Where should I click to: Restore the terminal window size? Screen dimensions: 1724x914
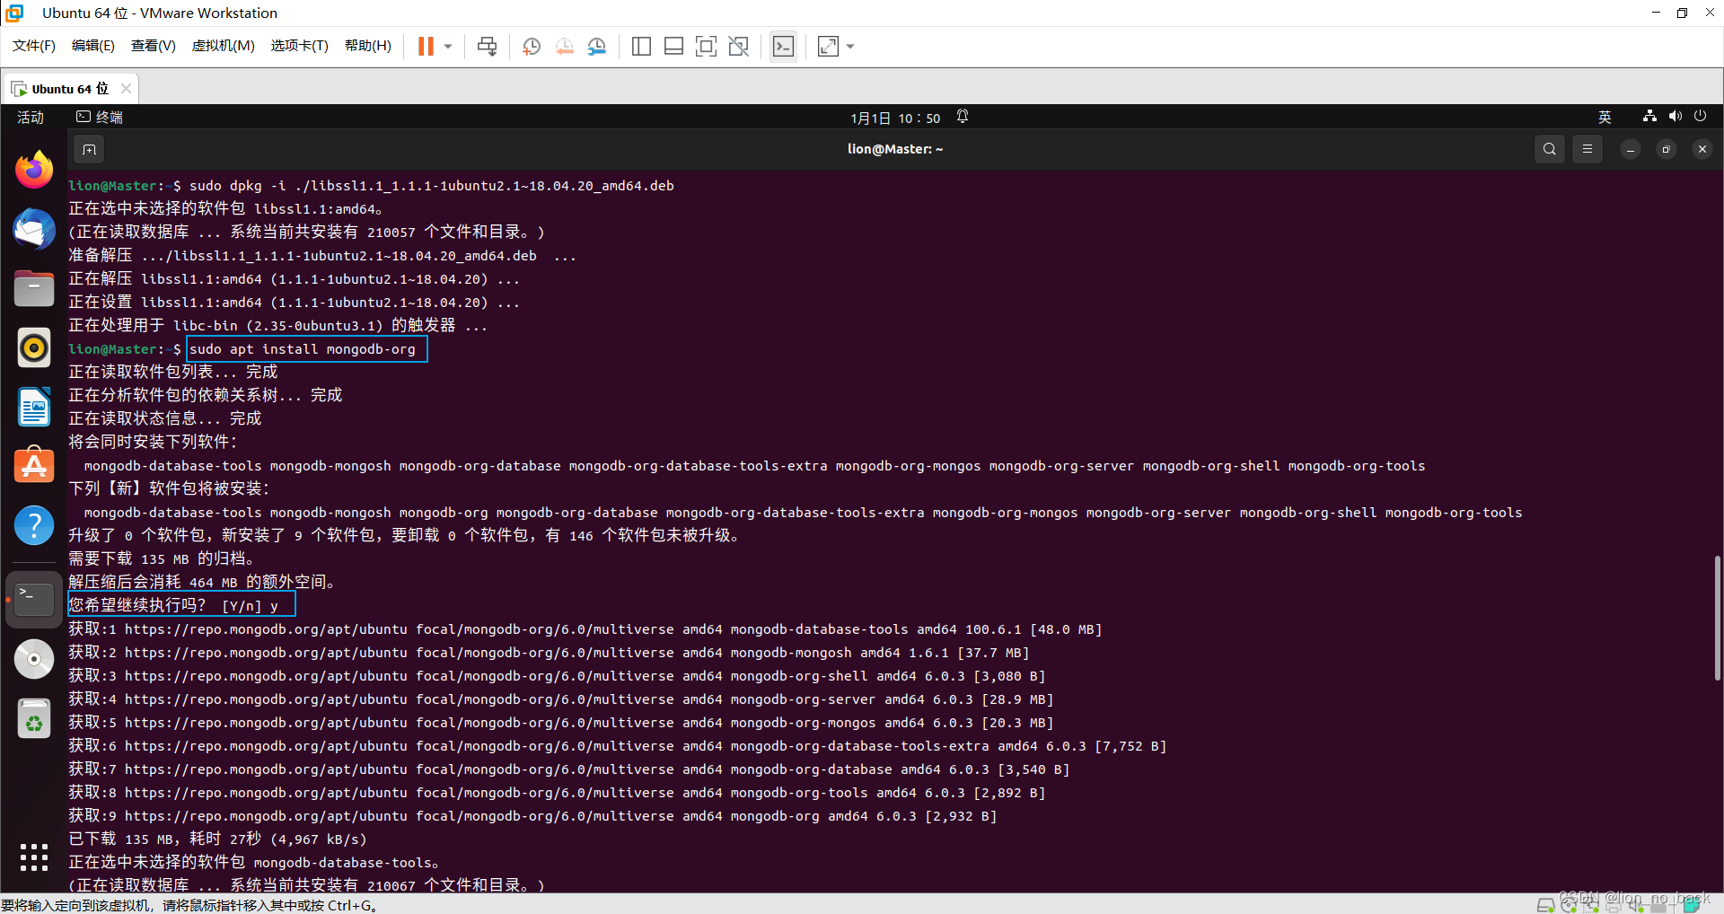pyautogui.click(x=1667, y=149)
